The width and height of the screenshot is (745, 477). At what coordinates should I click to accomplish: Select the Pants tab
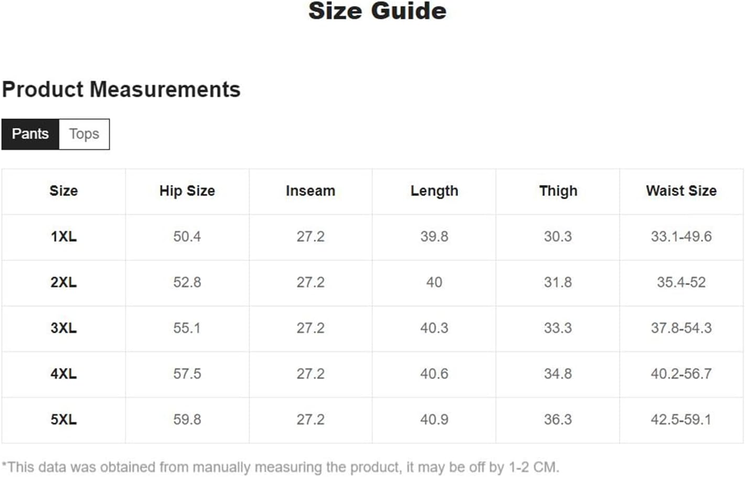coord(30,134)
